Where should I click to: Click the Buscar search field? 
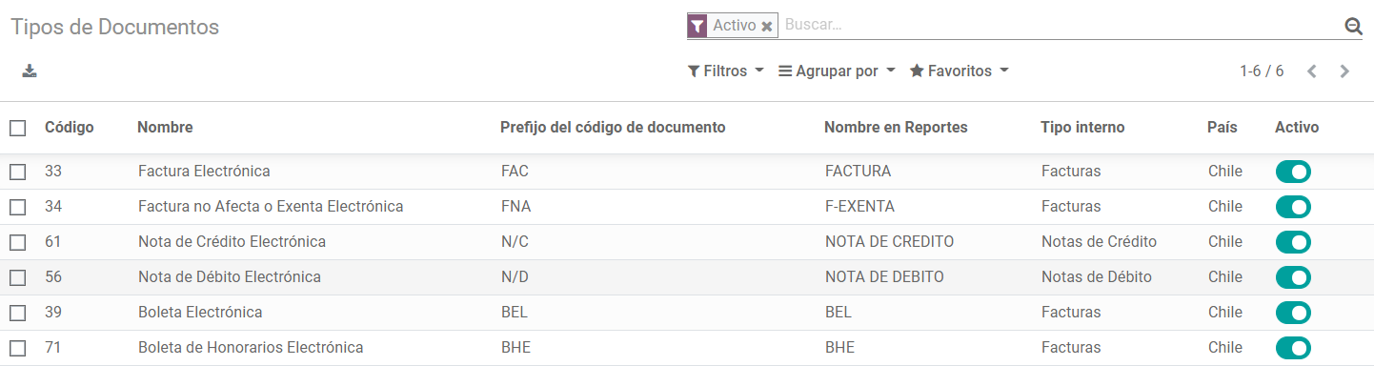(x=1060, y=26)
